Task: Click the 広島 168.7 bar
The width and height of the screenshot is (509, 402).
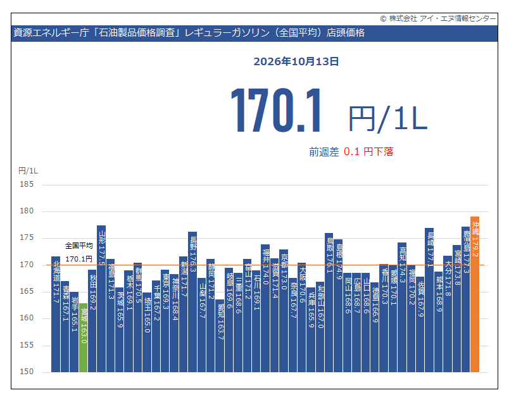Action: tap(356, 322)
